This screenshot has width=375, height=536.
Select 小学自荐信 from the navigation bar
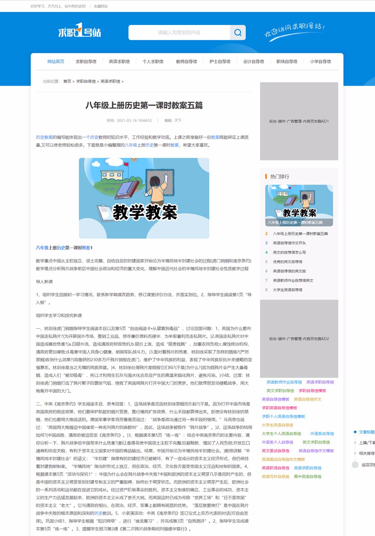click(320, 62)
